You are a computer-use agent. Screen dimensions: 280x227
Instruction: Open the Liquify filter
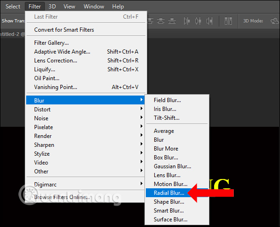pos(86,69)
